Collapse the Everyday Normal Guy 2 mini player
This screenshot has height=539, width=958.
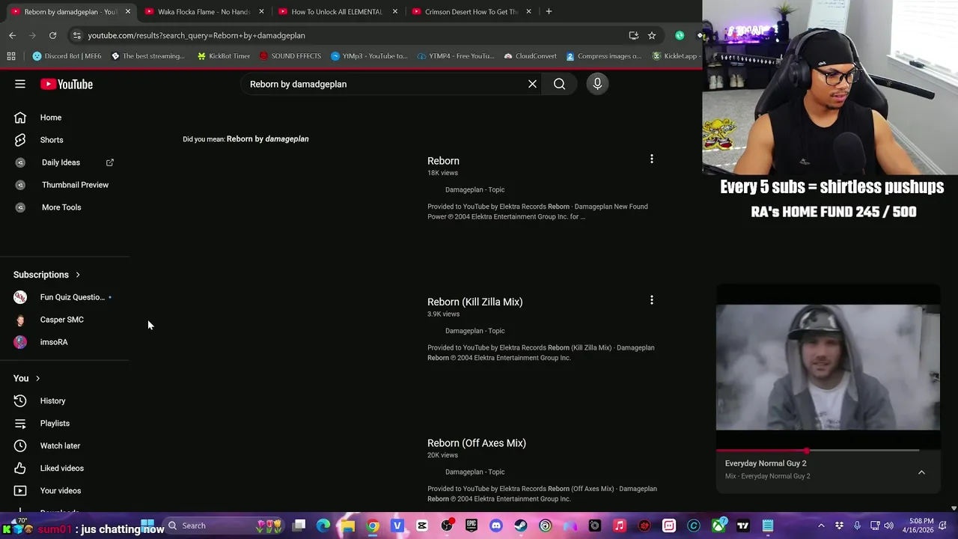click(x=921, y=472)
